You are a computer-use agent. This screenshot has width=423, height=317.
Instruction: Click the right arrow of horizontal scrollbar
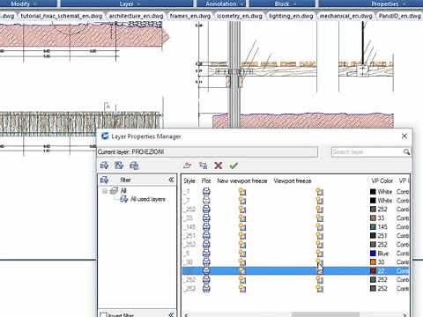pos(404,314)
